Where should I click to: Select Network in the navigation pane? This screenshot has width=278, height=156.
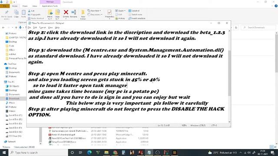click(10, 142)
